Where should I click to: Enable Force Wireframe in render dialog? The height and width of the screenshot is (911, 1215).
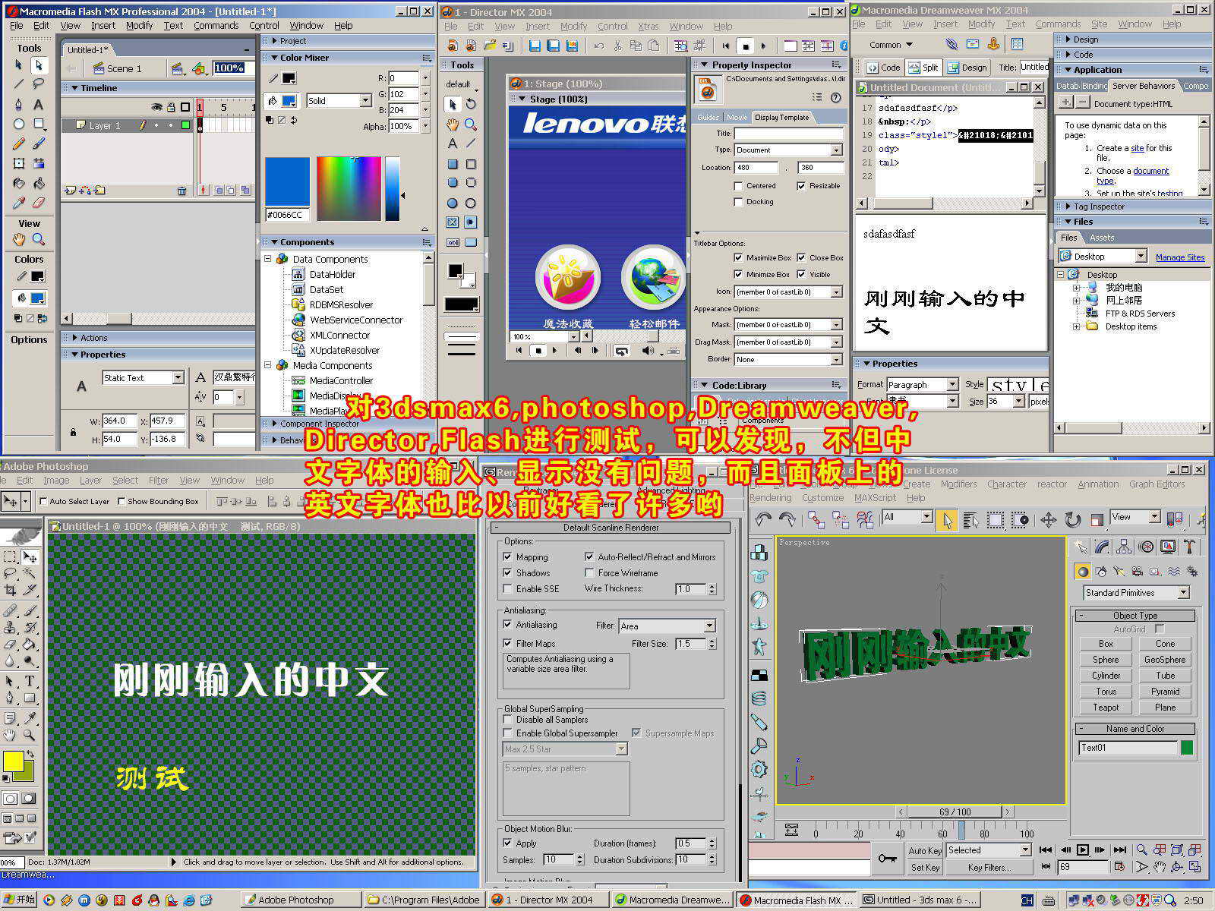tap(589, 572)
